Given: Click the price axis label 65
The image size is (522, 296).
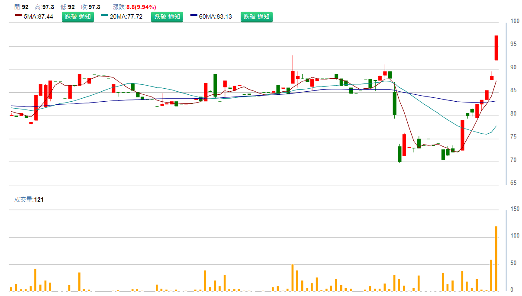Looking at the screenshot, I should pos(513,183).
